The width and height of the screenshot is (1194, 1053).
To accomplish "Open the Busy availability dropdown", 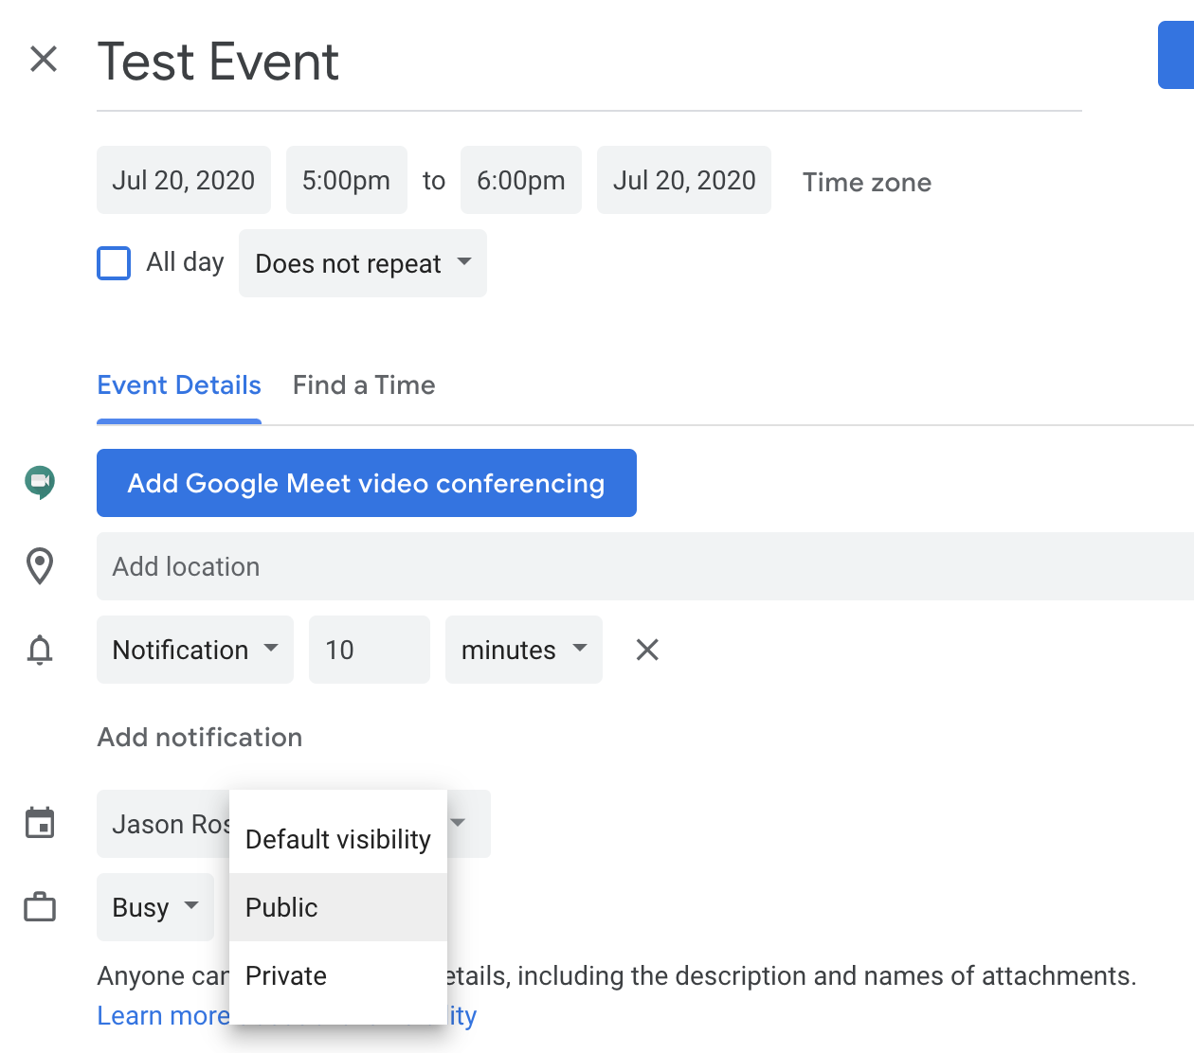I will pyautogui.click(x=155, y=907).
